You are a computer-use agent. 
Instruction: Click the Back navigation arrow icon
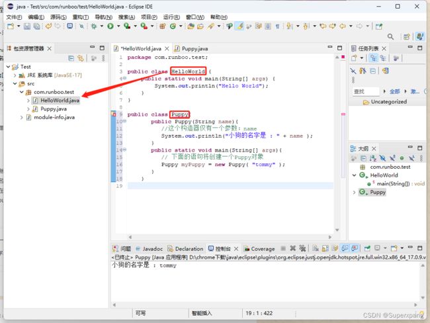coord(343,26)
